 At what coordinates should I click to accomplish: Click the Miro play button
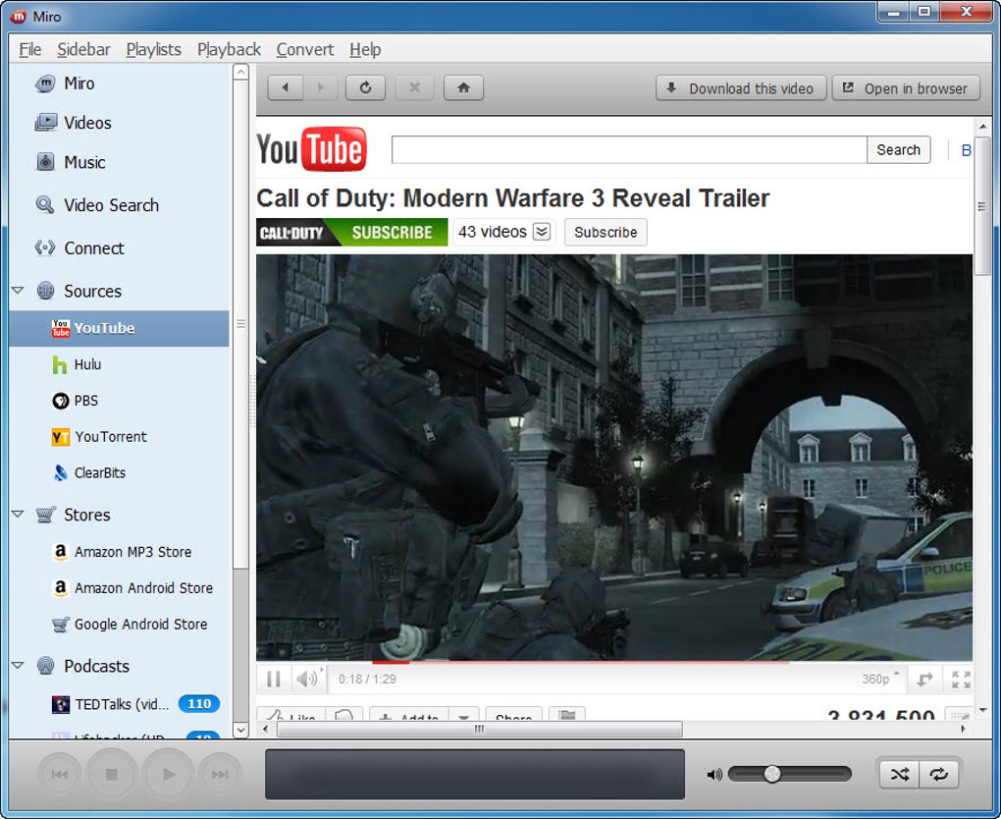pyautogui.click(x=168, y=774)
